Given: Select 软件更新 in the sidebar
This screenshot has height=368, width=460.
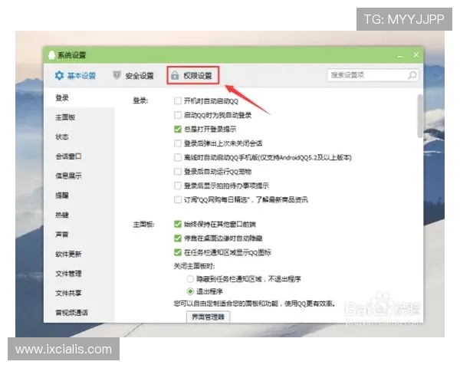Looking at the screenshot, I should pyautogui.click(x=69, y=254).
